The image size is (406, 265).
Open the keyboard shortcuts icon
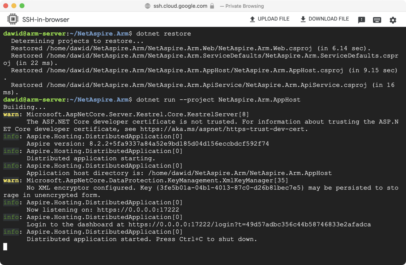377,20
